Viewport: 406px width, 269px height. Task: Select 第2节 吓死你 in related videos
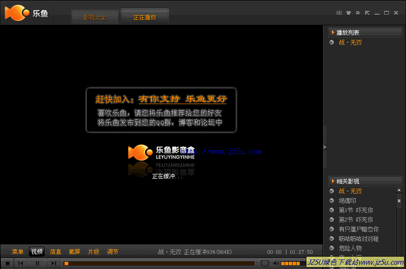(x=356, y=220)
